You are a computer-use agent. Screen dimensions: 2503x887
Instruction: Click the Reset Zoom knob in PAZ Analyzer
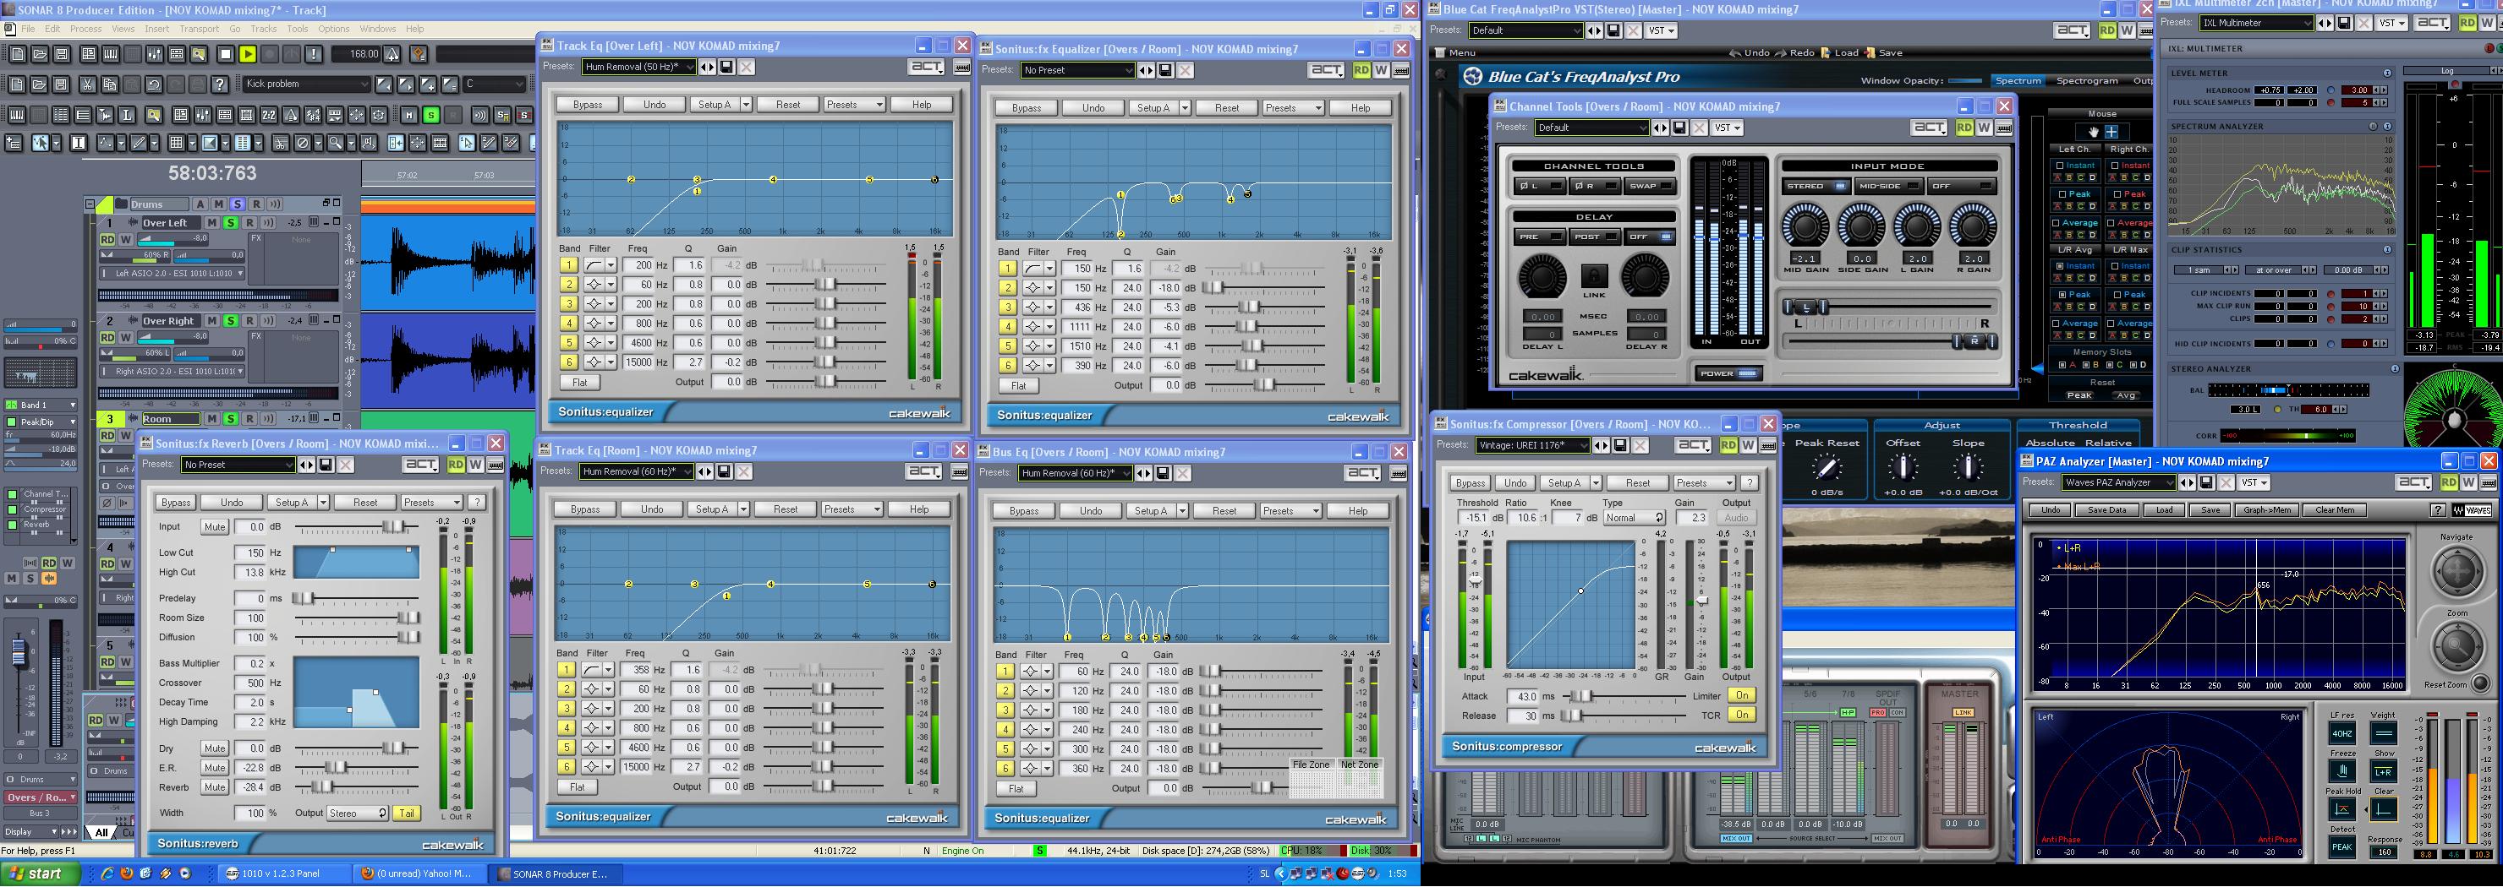click(2481, 684)
